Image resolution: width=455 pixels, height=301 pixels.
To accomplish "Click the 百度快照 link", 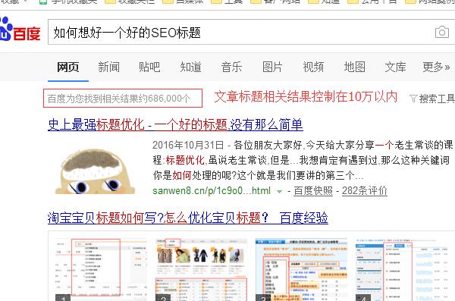I will (313, 191).
